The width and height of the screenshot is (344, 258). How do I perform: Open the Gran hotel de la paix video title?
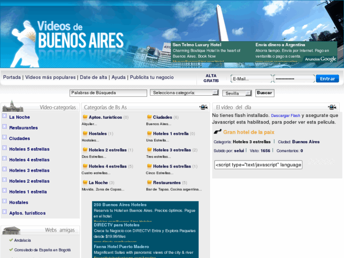click(x=249, y=132)
